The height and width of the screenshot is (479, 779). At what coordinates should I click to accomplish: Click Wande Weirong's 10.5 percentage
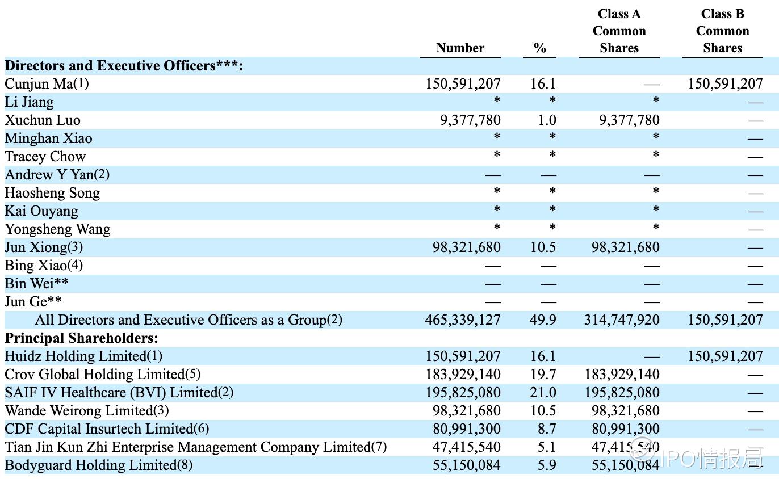pos(543,411)
